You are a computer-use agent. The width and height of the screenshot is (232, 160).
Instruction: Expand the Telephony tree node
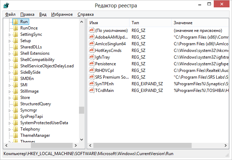[9, 129]
